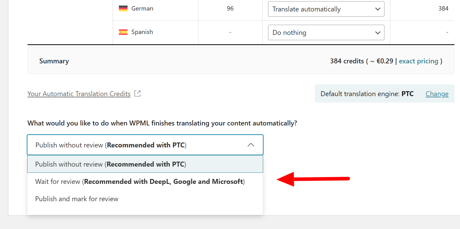Click 'Change' to switch translation engine
This screenshot has height=229, width=460.
coord(437,94)
